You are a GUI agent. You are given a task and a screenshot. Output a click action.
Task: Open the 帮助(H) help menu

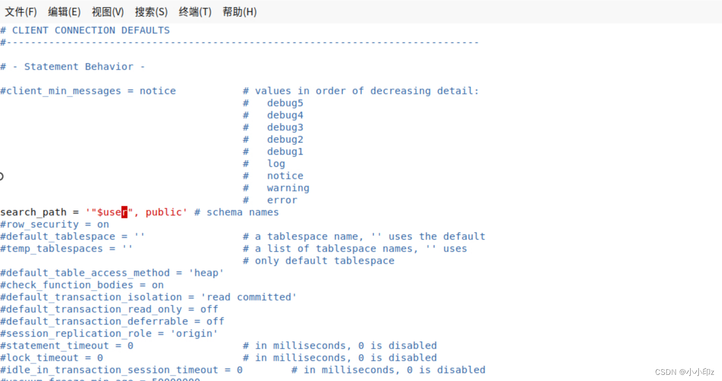pos(239,12)
